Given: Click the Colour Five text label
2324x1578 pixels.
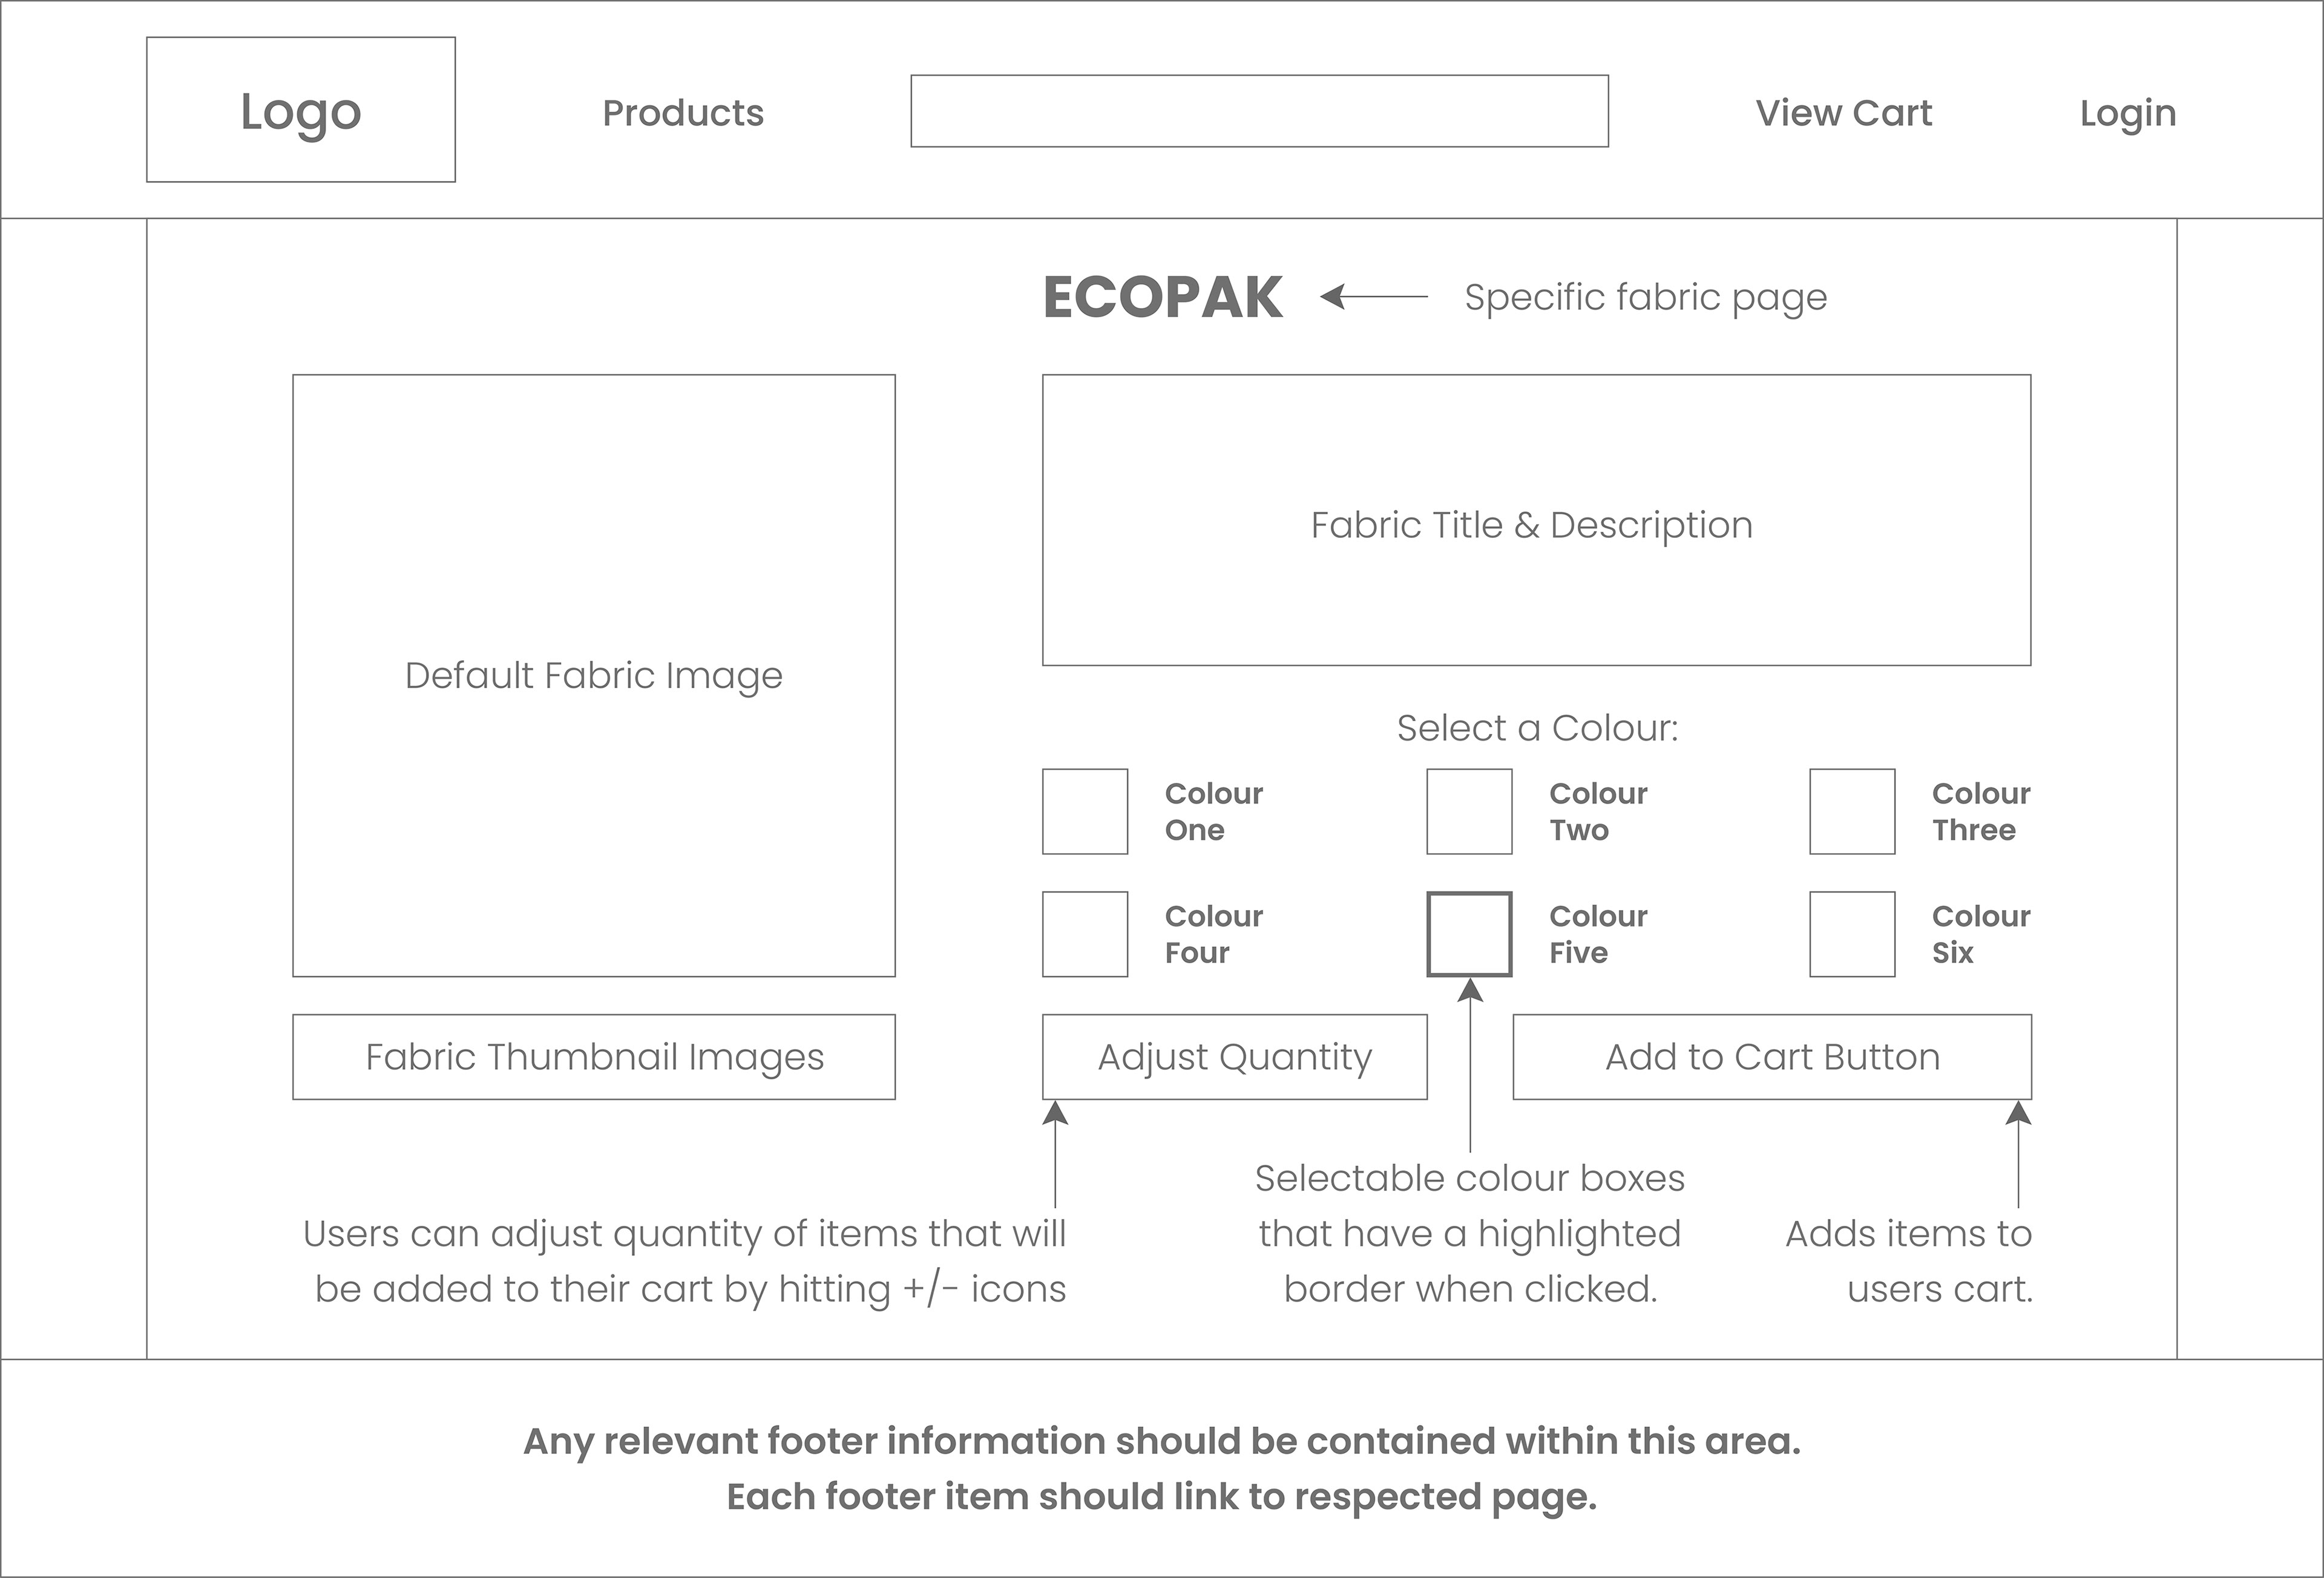Looking at the screenshot, I should coord(1597,934).
